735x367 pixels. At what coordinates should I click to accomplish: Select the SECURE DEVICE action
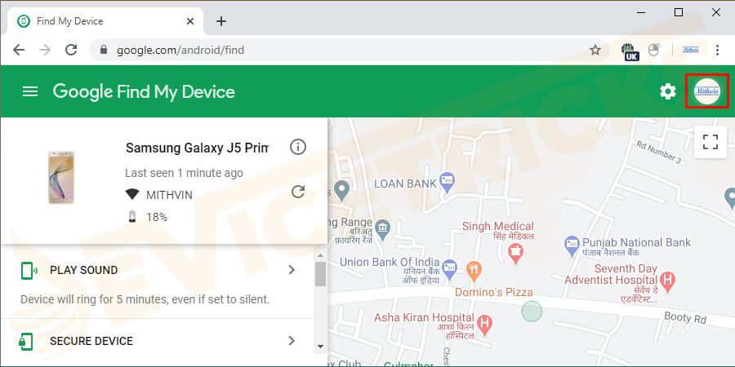157,341
